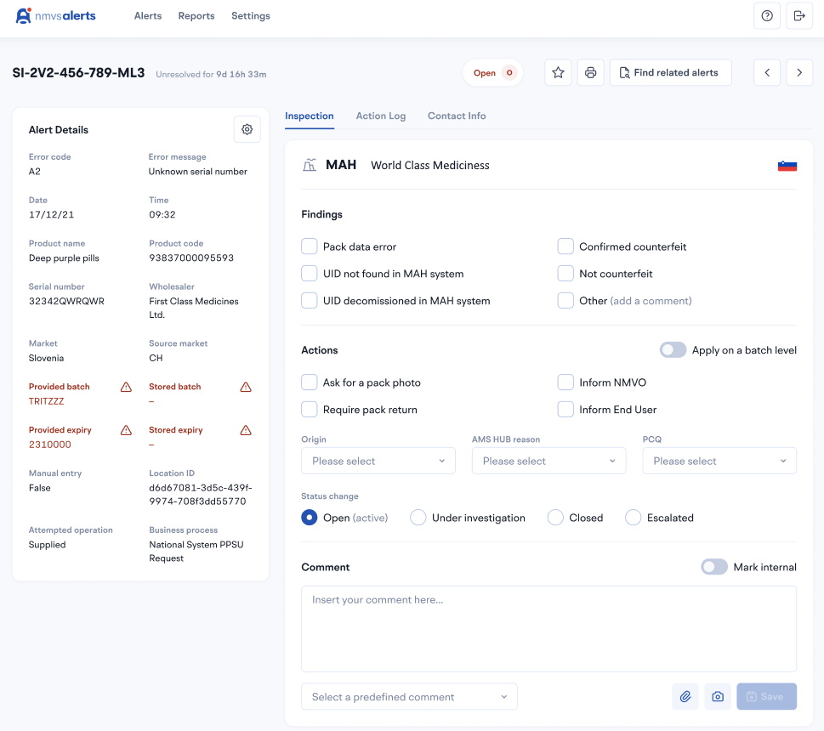Go to the next alert arrow

click(799, 73)
